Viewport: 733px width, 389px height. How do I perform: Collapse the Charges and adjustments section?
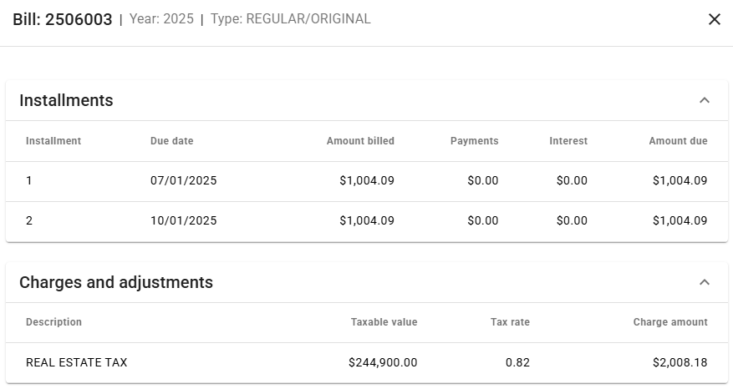click(x=704, y=282)
